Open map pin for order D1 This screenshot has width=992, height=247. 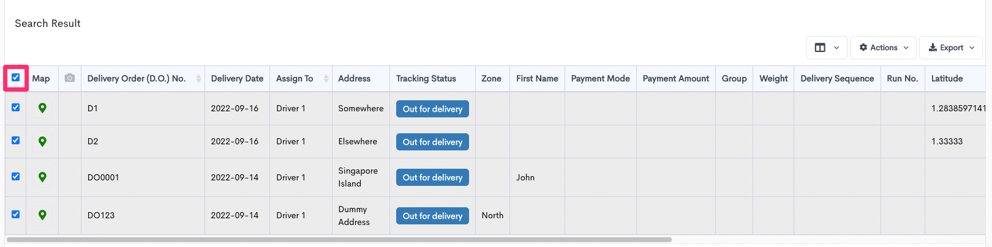[x=42, y=108]
